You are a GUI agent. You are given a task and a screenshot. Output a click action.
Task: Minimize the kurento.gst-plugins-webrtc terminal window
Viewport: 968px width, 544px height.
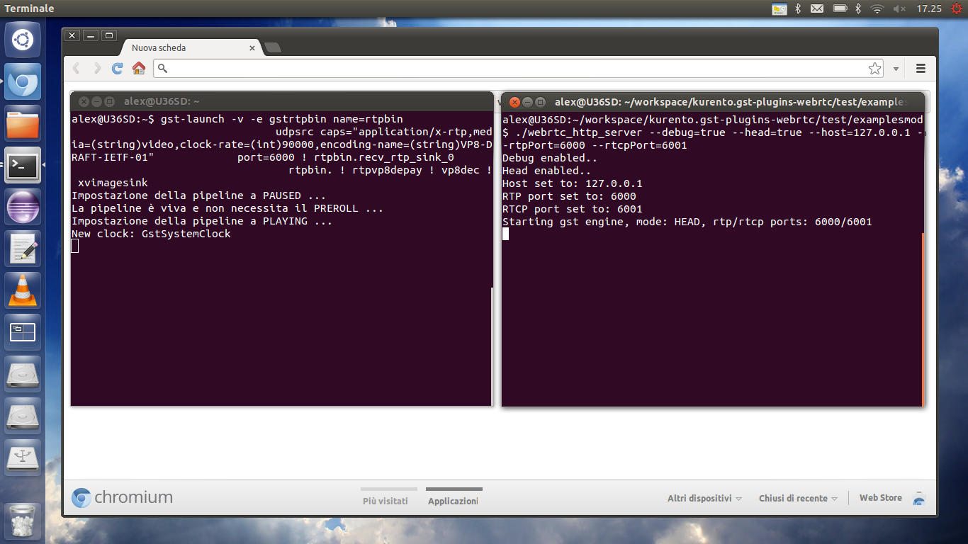click(x=528, y=102)
